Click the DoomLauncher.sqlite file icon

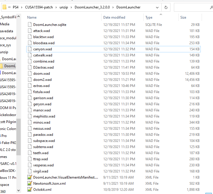30,24
